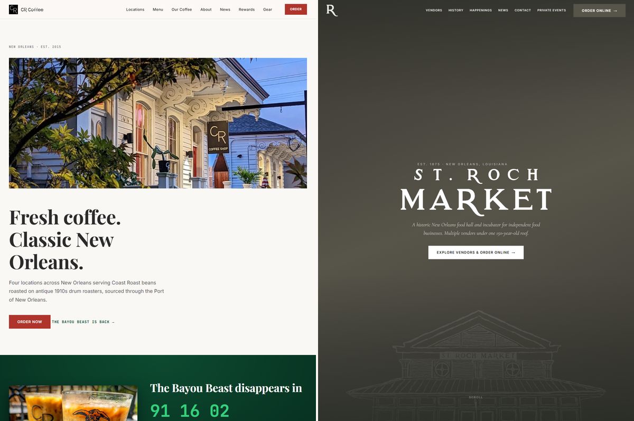This screenshot has width=634, height=421.
Task: Click the 'A historic New Orleans food hall' tagline
Action: pyautogui.click(x=476, y=229)
